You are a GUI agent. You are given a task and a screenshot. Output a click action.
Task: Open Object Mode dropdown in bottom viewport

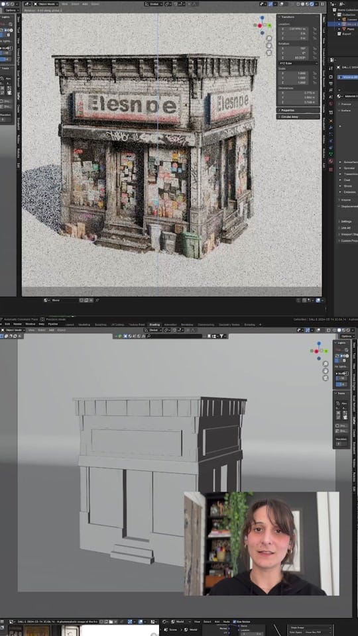14,330
